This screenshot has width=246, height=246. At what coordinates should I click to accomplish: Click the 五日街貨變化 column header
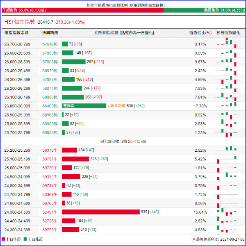(228, 33)
